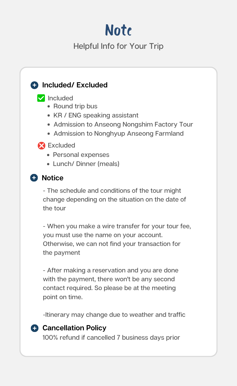Collapse the Notice section heading
Viewport: 237px width, 386px height.
pos(53,178)
